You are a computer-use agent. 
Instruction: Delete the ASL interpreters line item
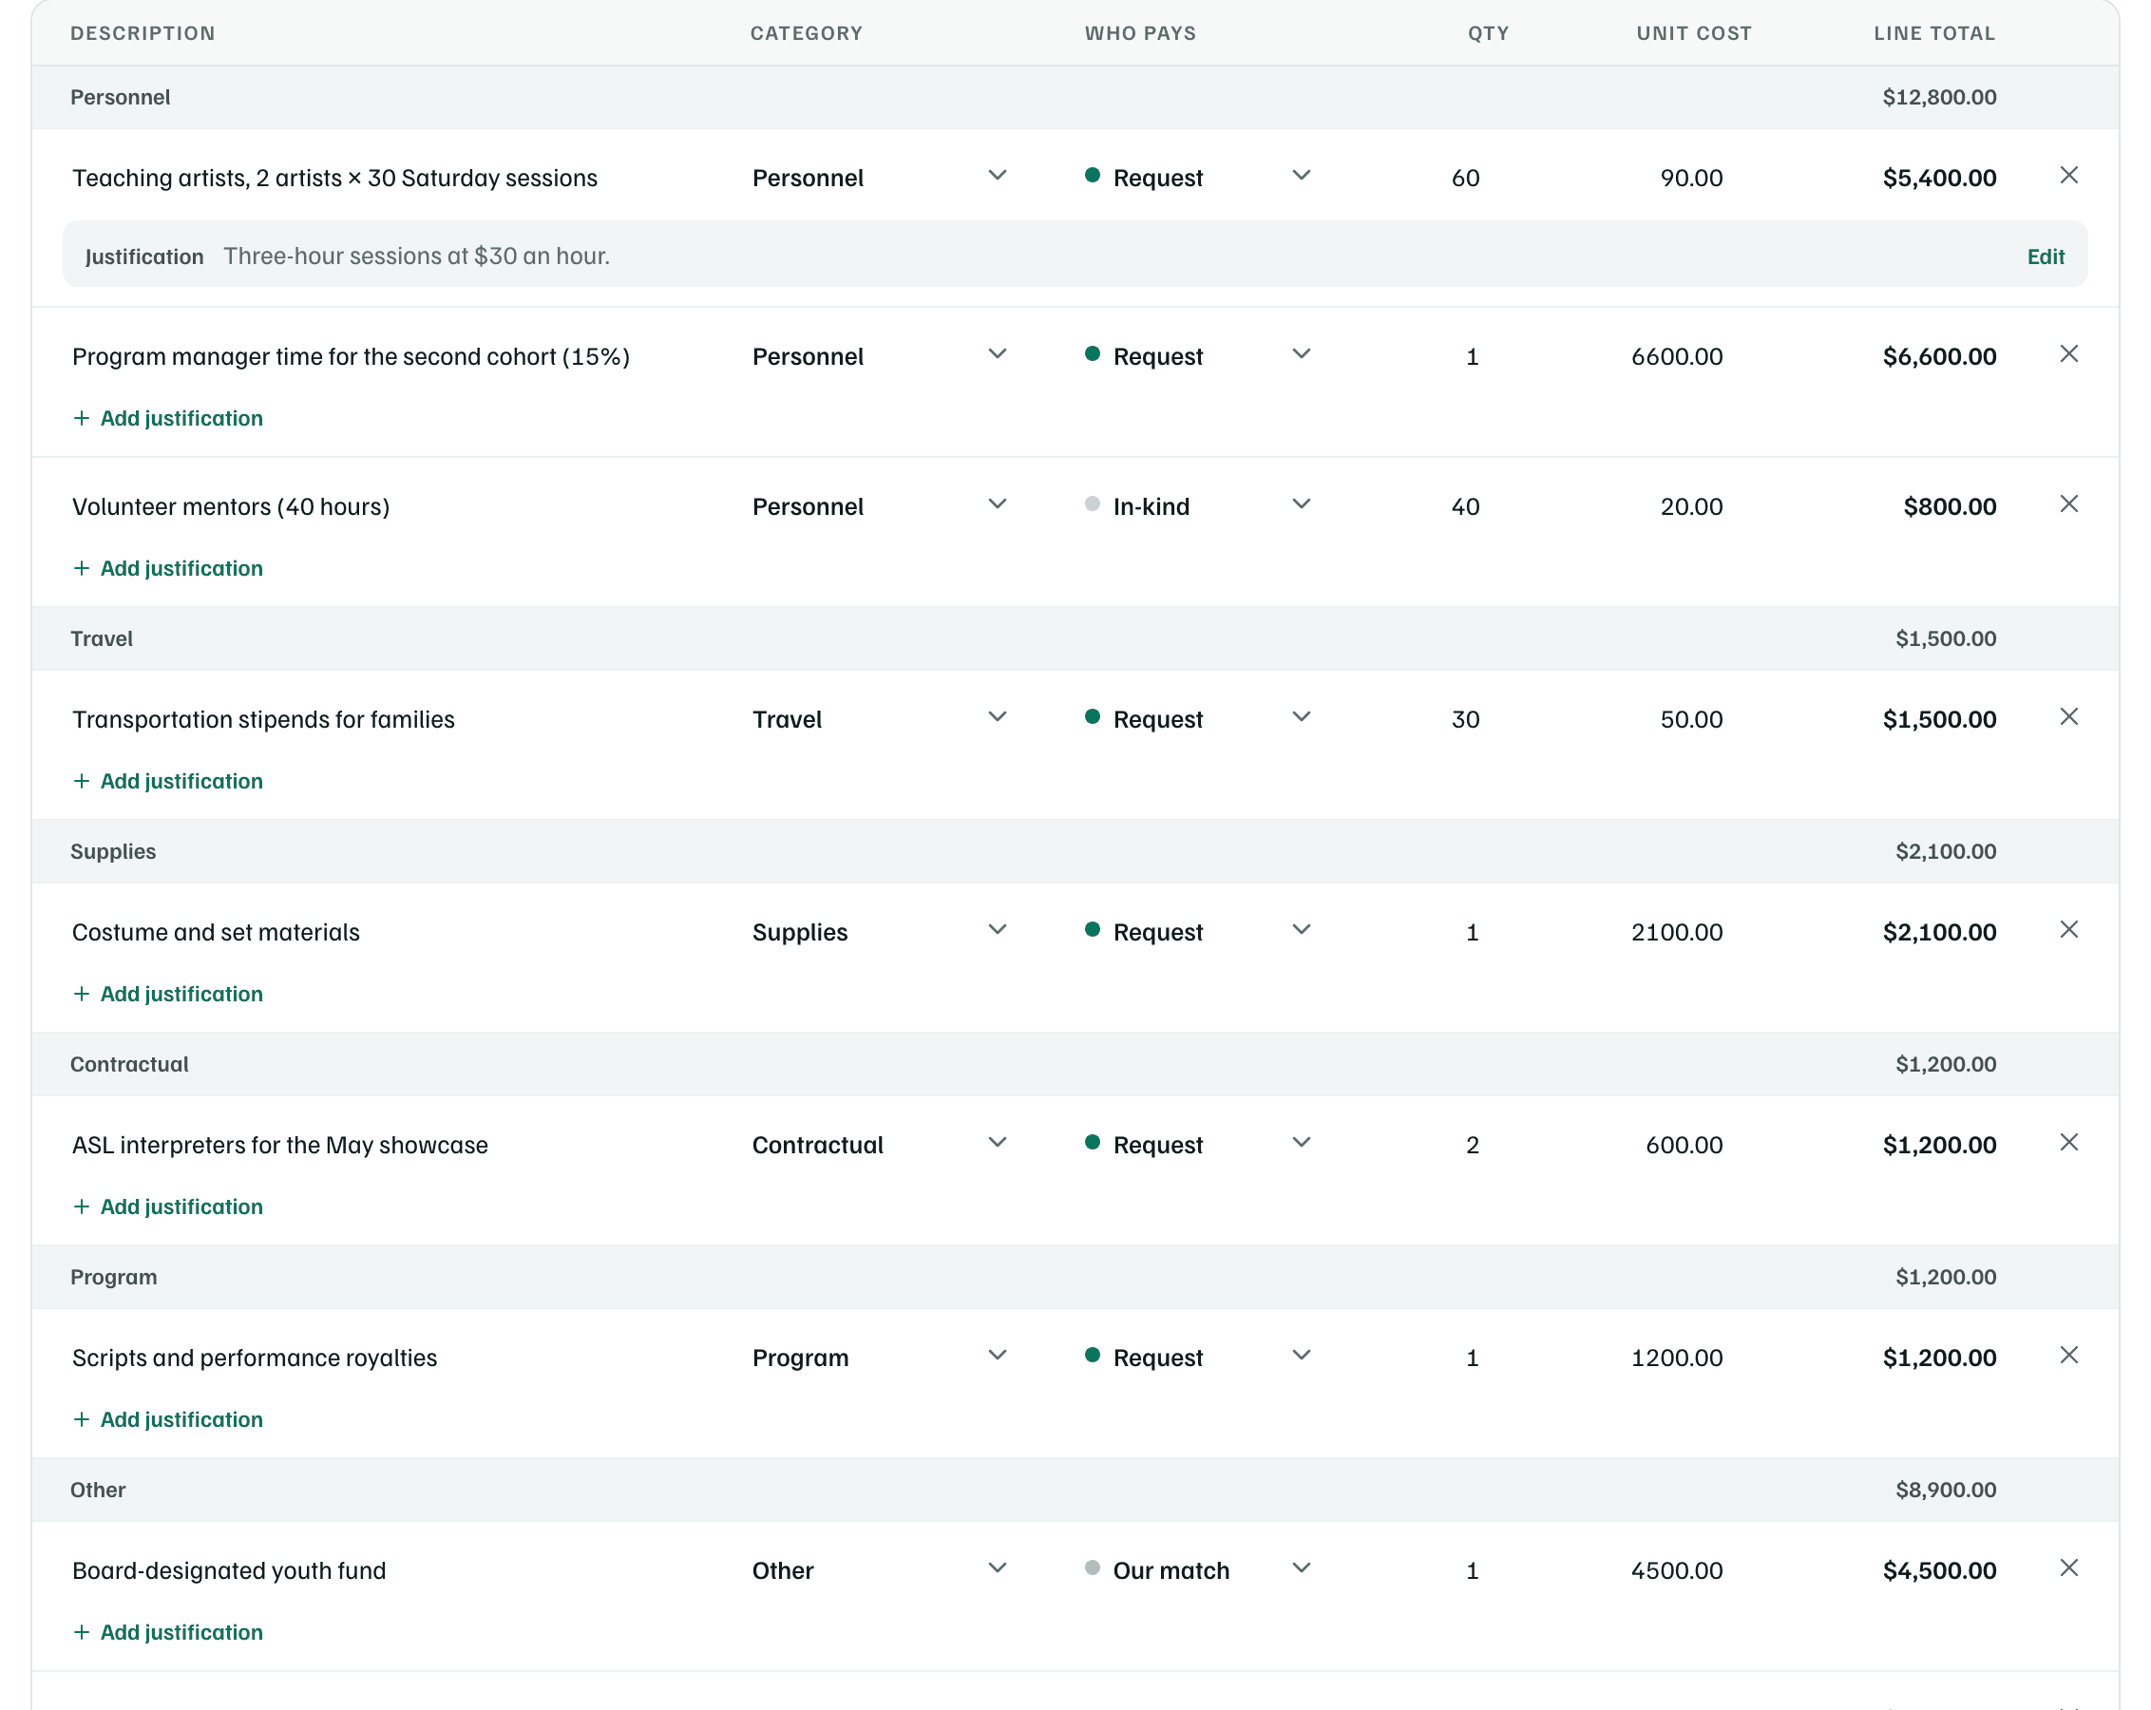[x=2068, y=1142]
